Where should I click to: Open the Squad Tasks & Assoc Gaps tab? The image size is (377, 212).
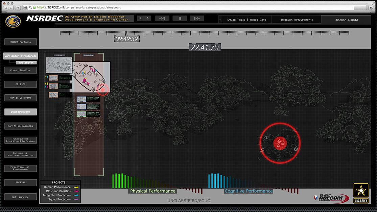[246, 20]
